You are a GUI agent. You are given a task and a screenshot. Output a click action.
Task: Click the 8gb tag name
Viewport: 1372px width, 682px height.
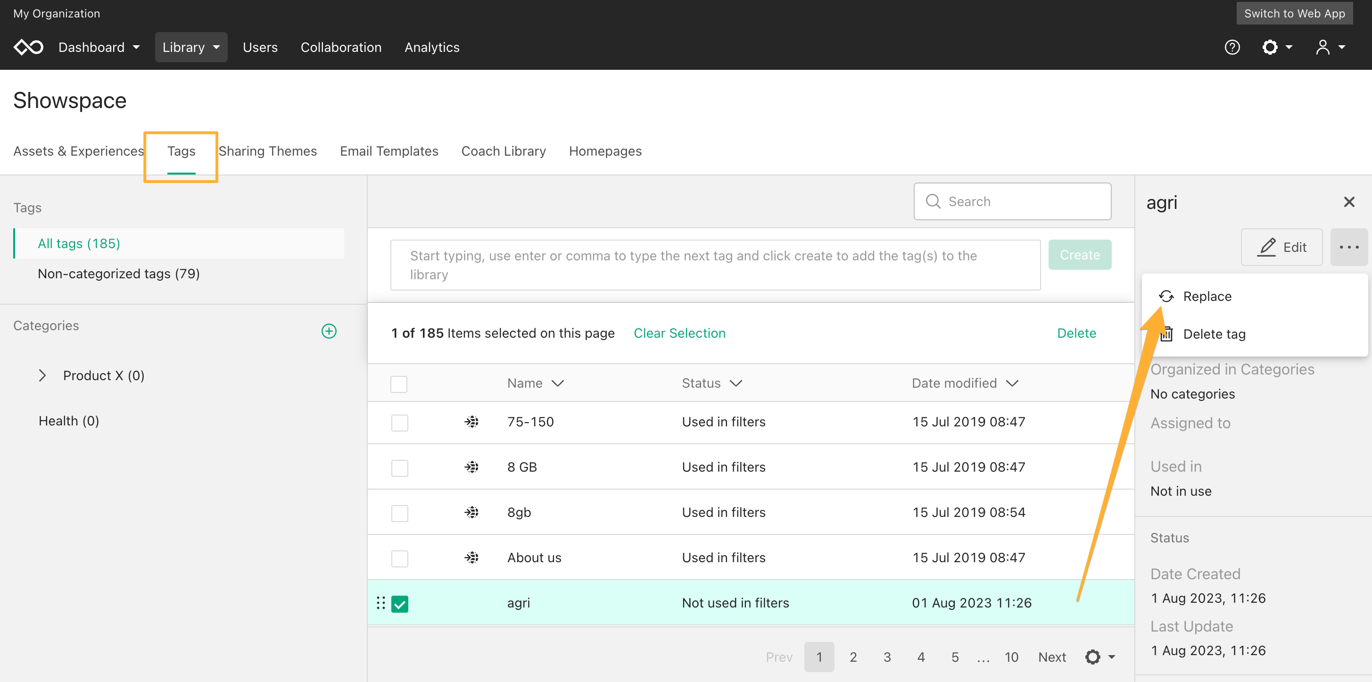519,513
